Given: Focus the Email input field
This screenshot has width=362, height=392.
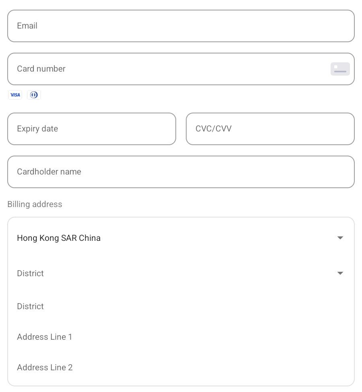Looking at the screenshot, I should 181,26.
